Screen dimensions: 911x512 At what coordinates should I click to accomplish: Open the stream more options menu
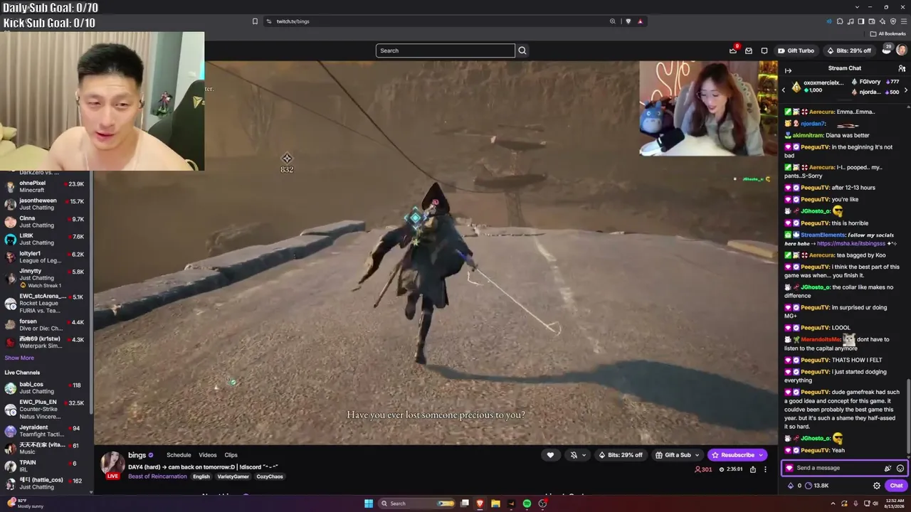pos(765,469)
